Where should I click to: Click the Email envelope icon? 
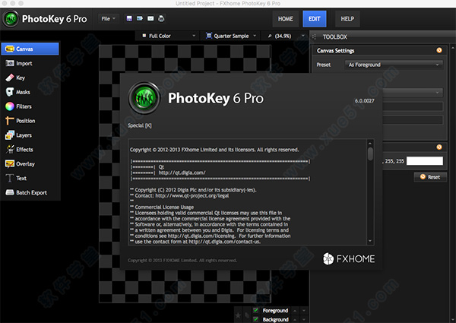pos(150,18)
